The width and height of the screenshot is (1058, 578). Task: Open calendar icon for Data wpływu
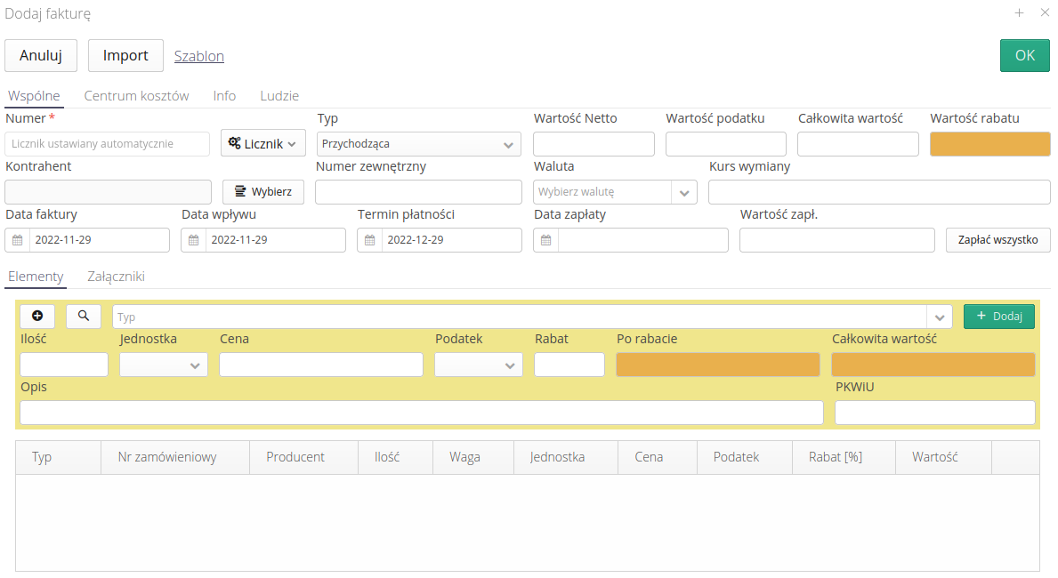click(x=193, y=240)
